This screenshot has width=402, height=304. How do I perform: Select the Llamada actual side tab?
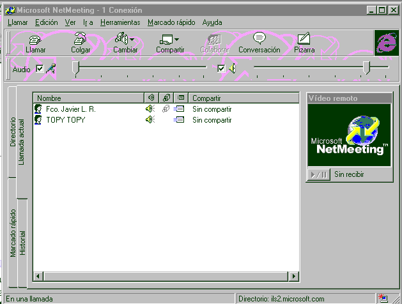pyautogui.click(x=22, y=142)
